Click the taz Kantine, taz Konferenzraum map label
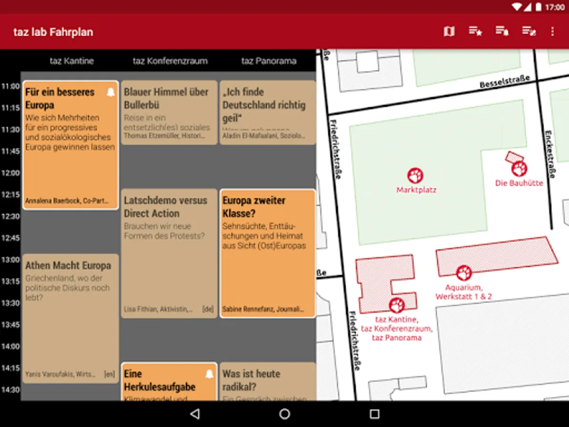569x427 pixels. (x=397, y=328)
